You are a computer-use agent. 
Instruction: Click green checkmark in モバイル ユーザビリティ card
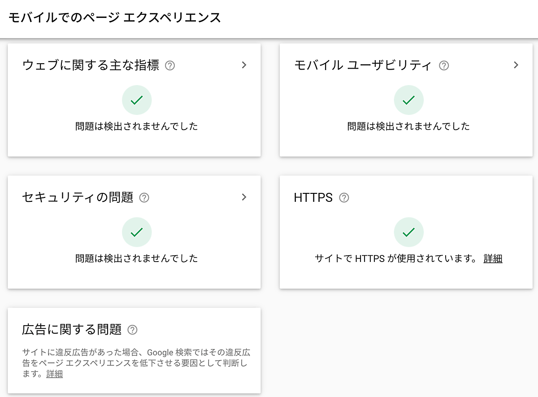click(x=408, y=100)
